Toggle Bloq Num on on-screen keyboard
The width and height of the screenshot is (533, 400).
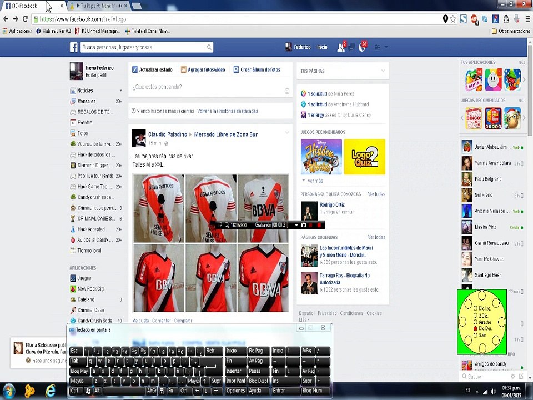pyautogui.click(x=316, y=391)
